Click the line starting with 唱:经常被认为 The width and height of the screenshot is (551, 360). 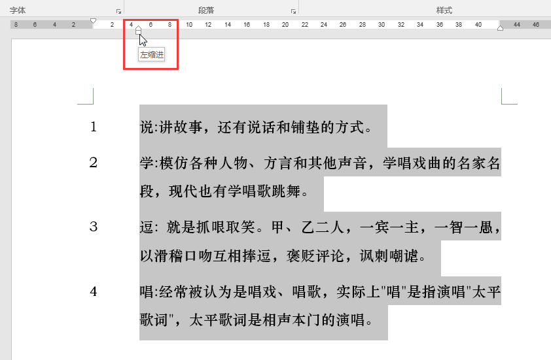click(320, 292)
